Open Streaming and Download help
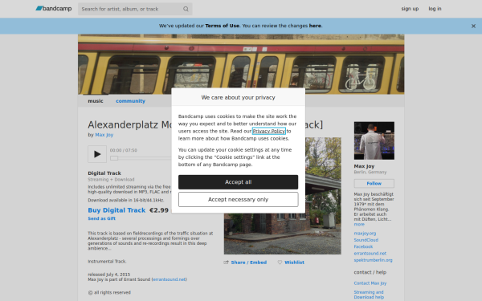 (x=369, y=295)
